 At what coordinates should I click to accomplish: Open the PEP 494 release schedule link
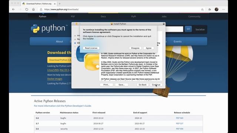(180, 129)
